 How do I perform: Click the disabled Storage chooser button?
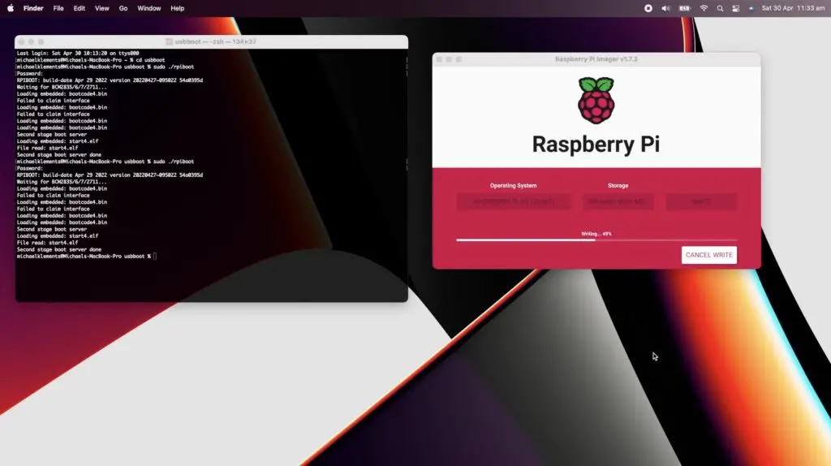618,201
